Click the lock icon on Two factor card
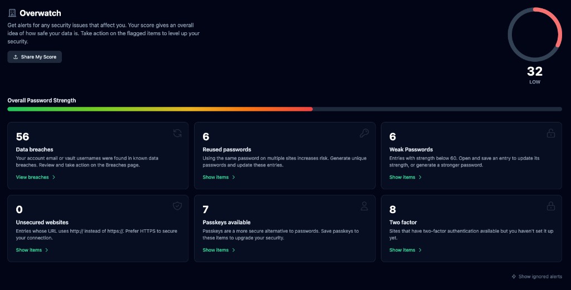571x290 pixels. [551, 206]
